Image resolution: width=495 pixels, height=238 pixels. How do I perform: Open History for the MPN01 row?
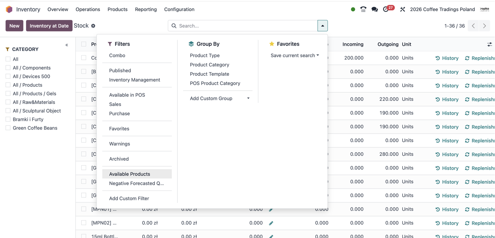[447, 210]
